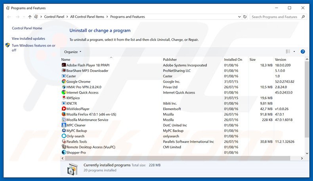Click View installed updates link
Viewport: 313px width, 181px height.
pos(29,39)
